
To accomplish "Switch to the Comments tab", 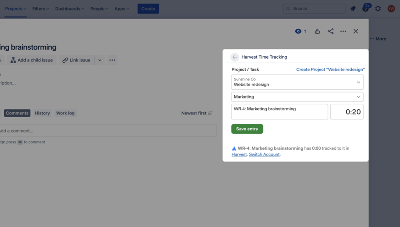I will (17, 113).
